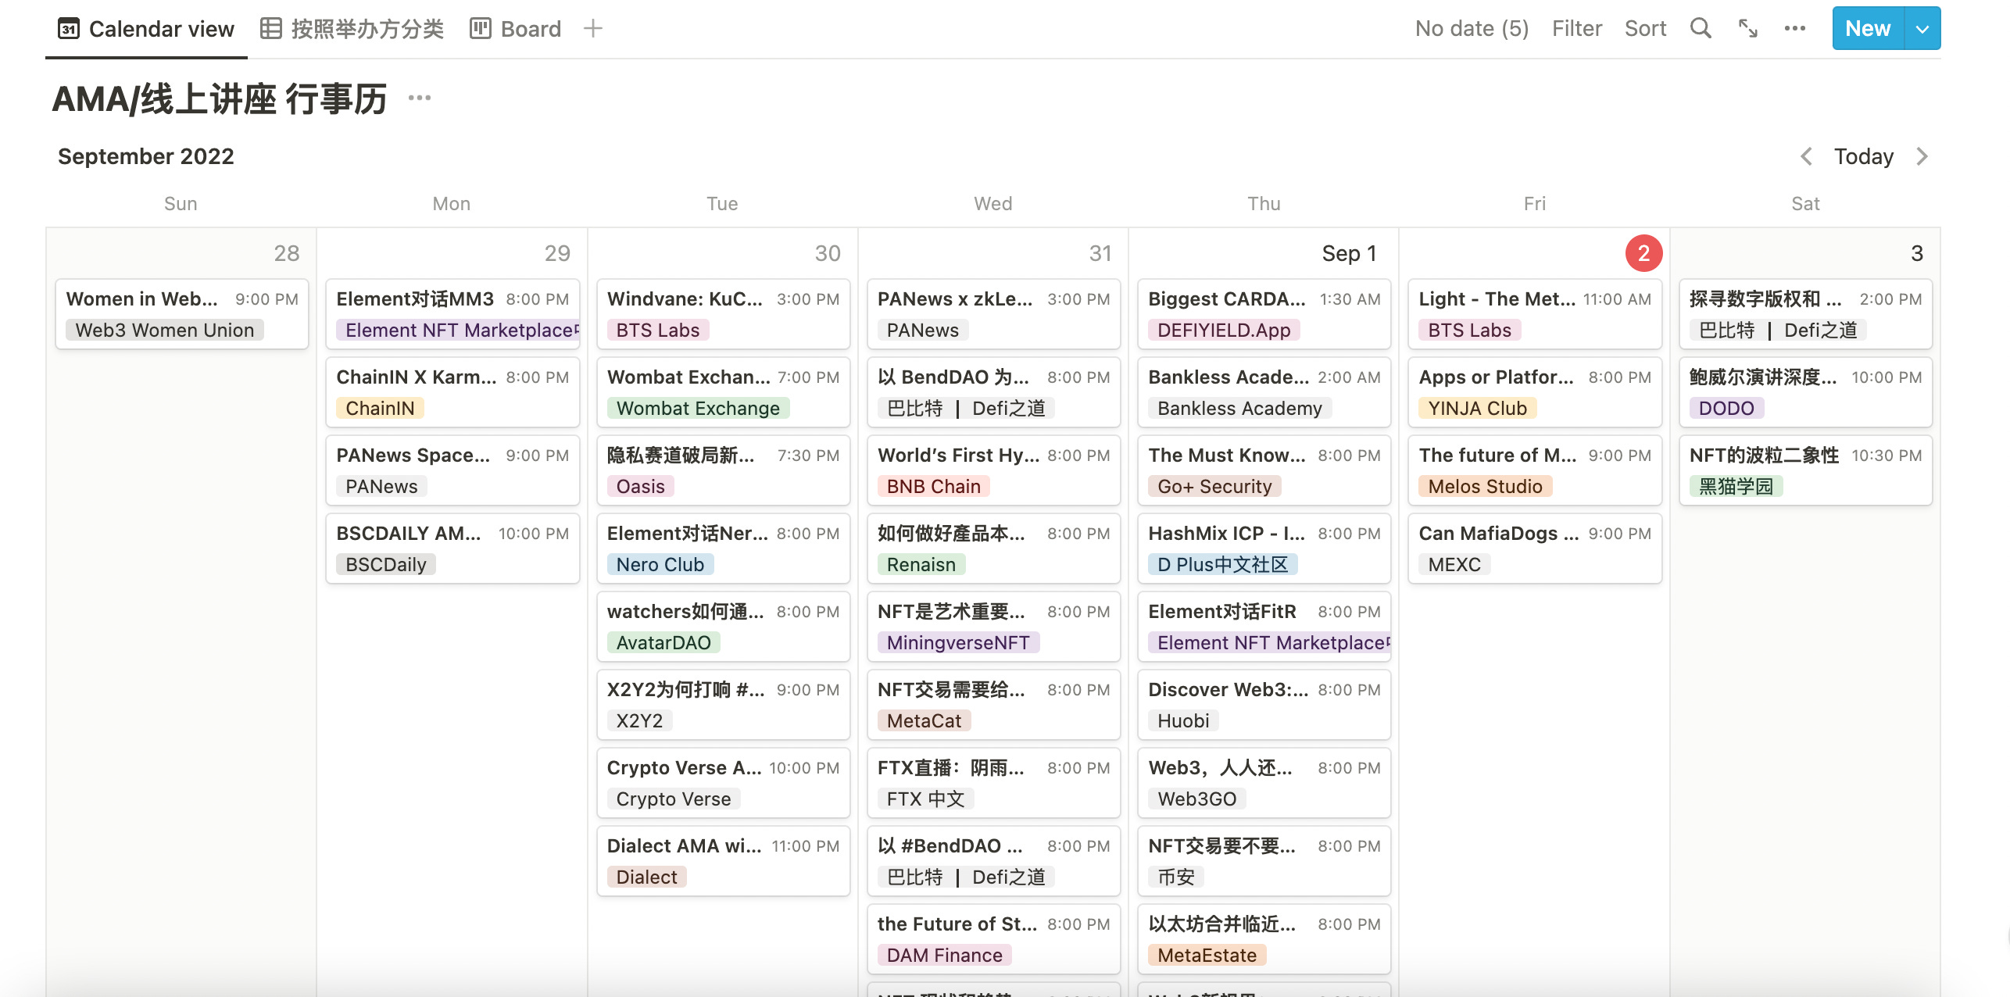Image resolution: width=2010 pixels, height=997 pixels.
Task: Open the Filter options
Action: click(1576, 29)
